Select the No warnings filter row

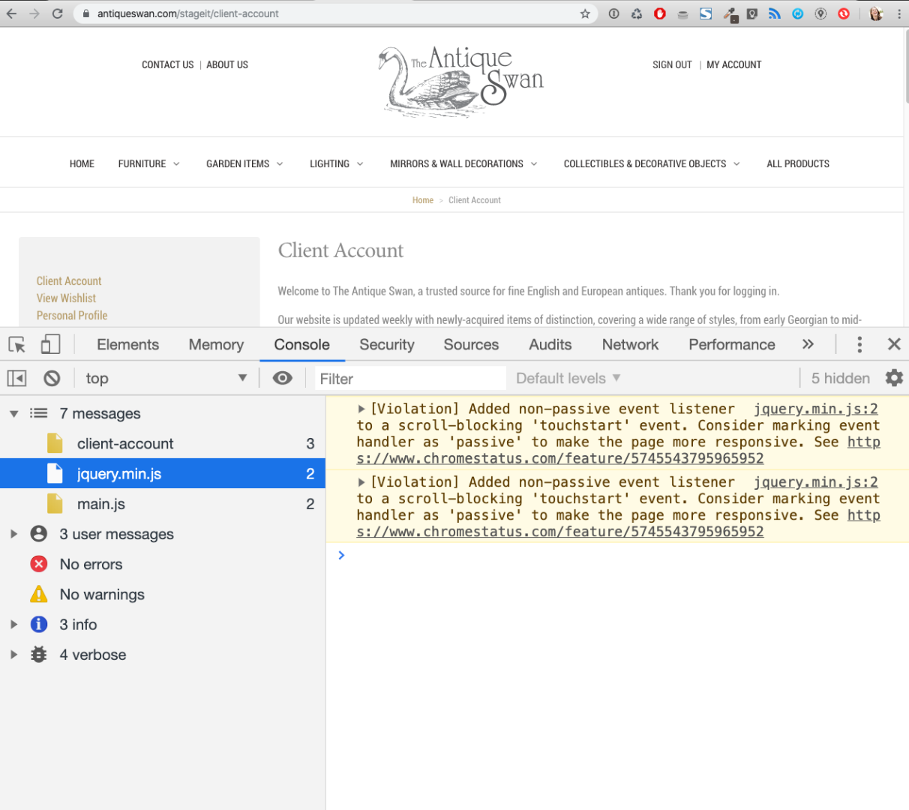tap(163, 594)
